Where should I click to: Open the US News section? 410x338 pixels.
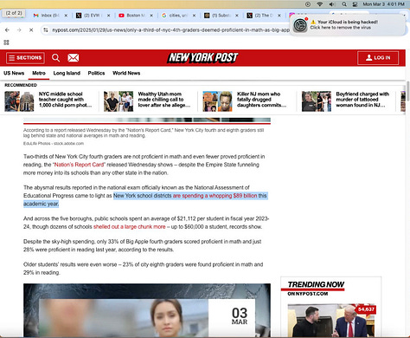(14, 73)
